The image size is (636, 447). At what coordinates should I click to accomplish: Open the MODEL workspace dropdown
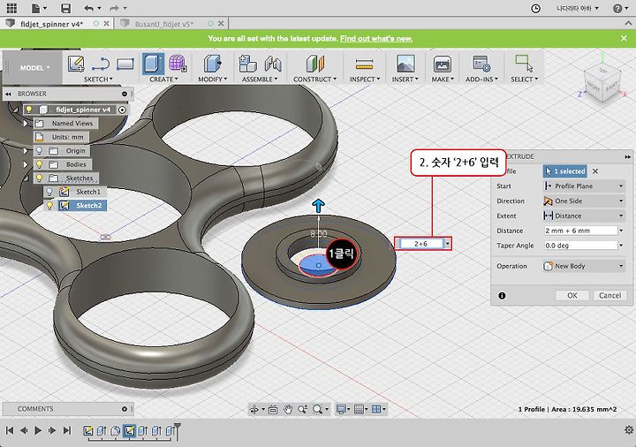point(34,68)
